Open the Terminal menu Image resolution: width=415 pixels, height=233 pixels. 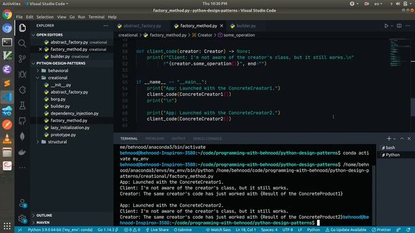point(97,17)
